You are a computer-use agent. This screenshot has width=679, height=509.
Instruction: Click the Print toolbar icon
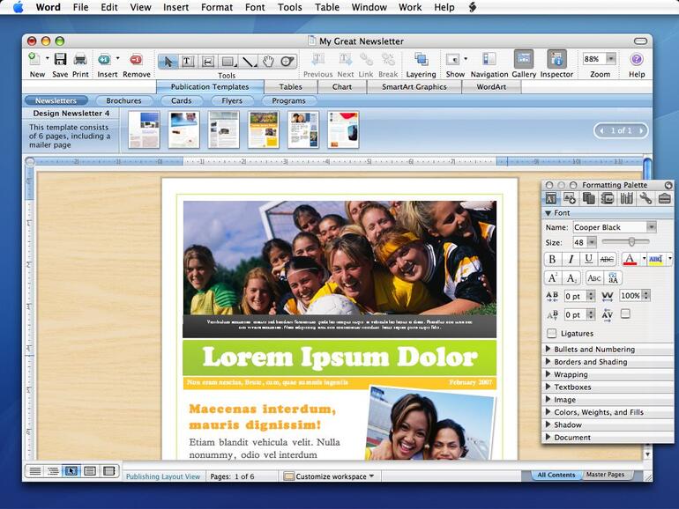coord(80,60)
